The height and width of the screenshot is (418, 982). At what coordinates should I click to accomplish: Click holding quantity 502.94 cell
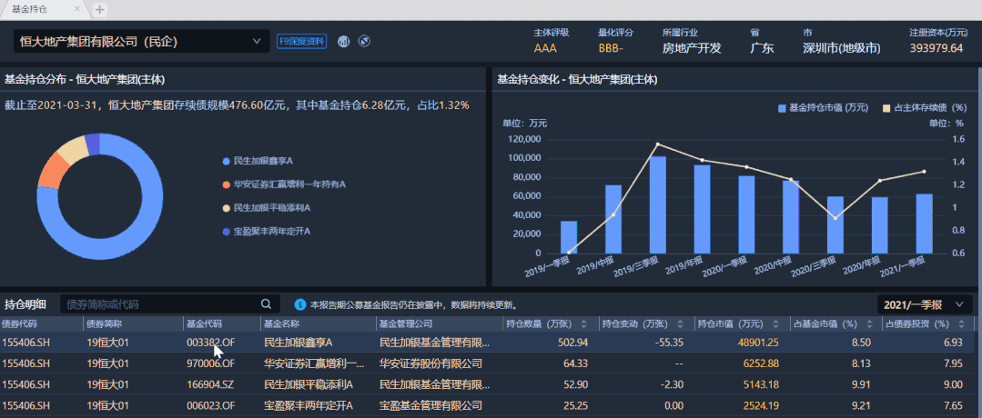pyautogui.click(x=573, y=343)
